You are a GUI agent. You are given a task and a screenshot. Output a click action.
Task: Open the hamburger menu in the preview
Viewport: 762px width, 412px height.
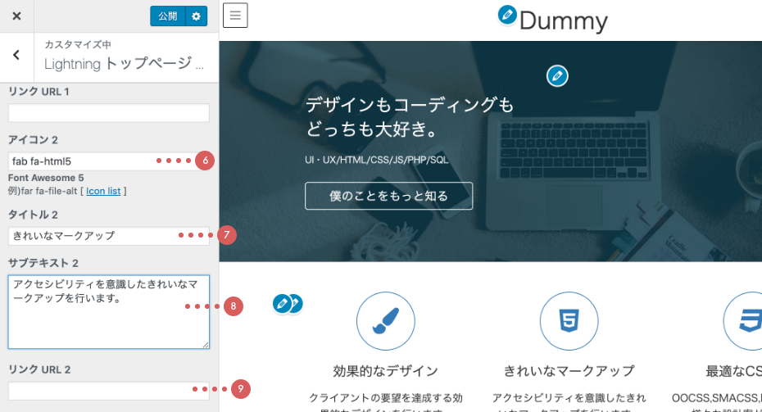click(235, 15)
